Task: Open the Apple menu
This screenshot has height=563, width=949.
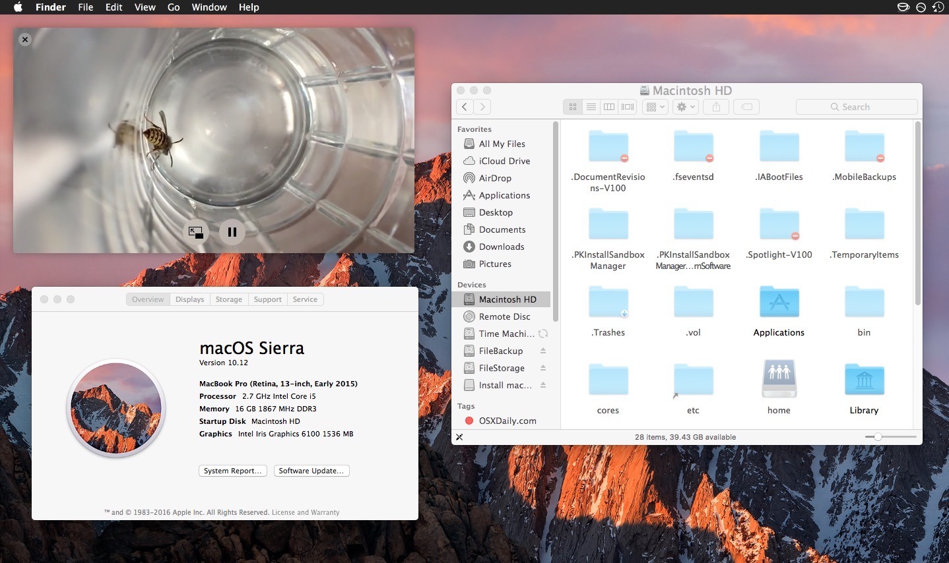Action: (18, 7)
